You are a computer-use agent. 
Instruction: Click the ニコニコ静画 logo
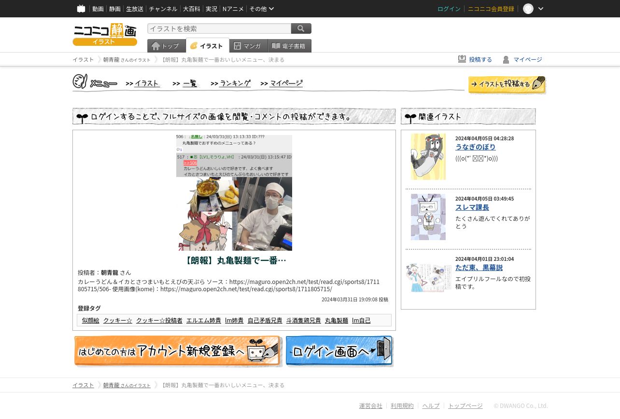(105, 34)
